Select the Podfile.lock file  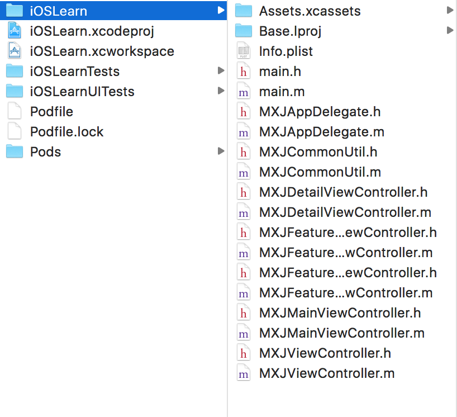[66, 132]
